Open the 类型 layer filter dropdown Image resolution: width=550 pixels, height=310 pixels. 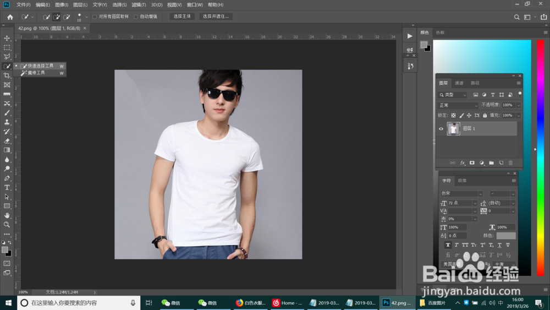(453, 95)
